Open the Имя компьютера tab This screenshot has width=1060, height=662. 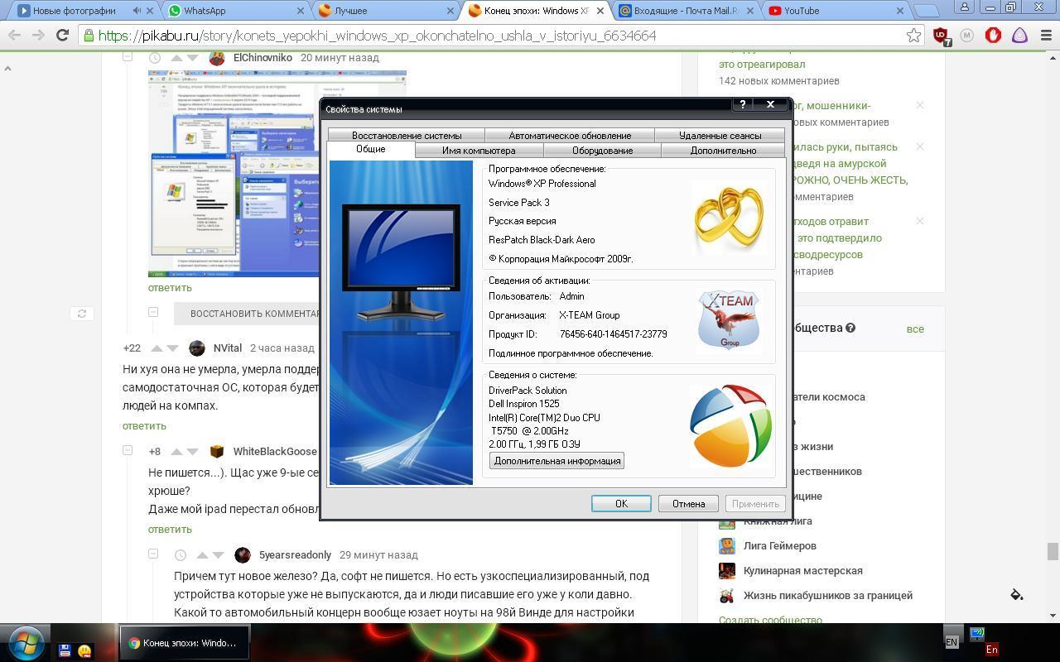click(x=479, y=151)
